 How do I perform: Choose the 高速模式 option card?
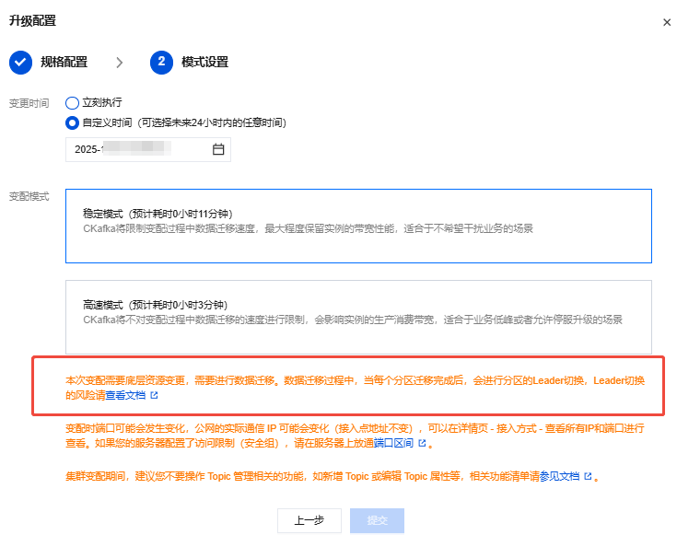pos(358,318)
